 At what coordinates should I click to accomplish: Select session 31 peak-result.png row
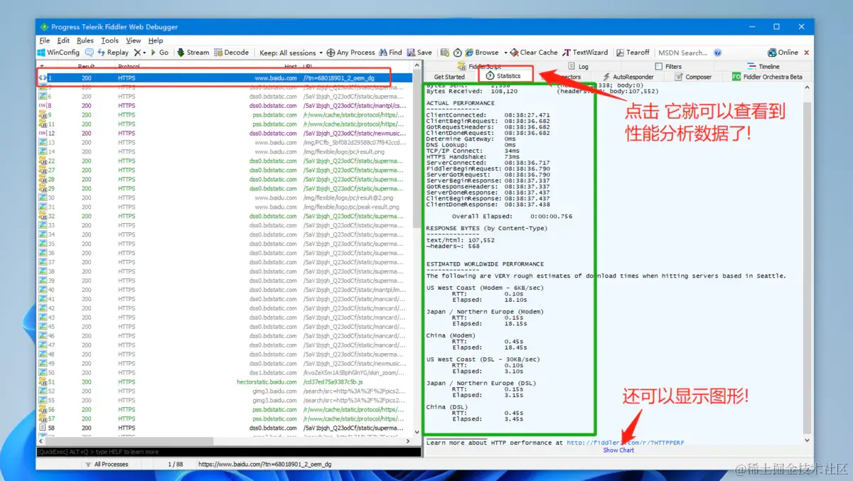(x=224, y=207)
